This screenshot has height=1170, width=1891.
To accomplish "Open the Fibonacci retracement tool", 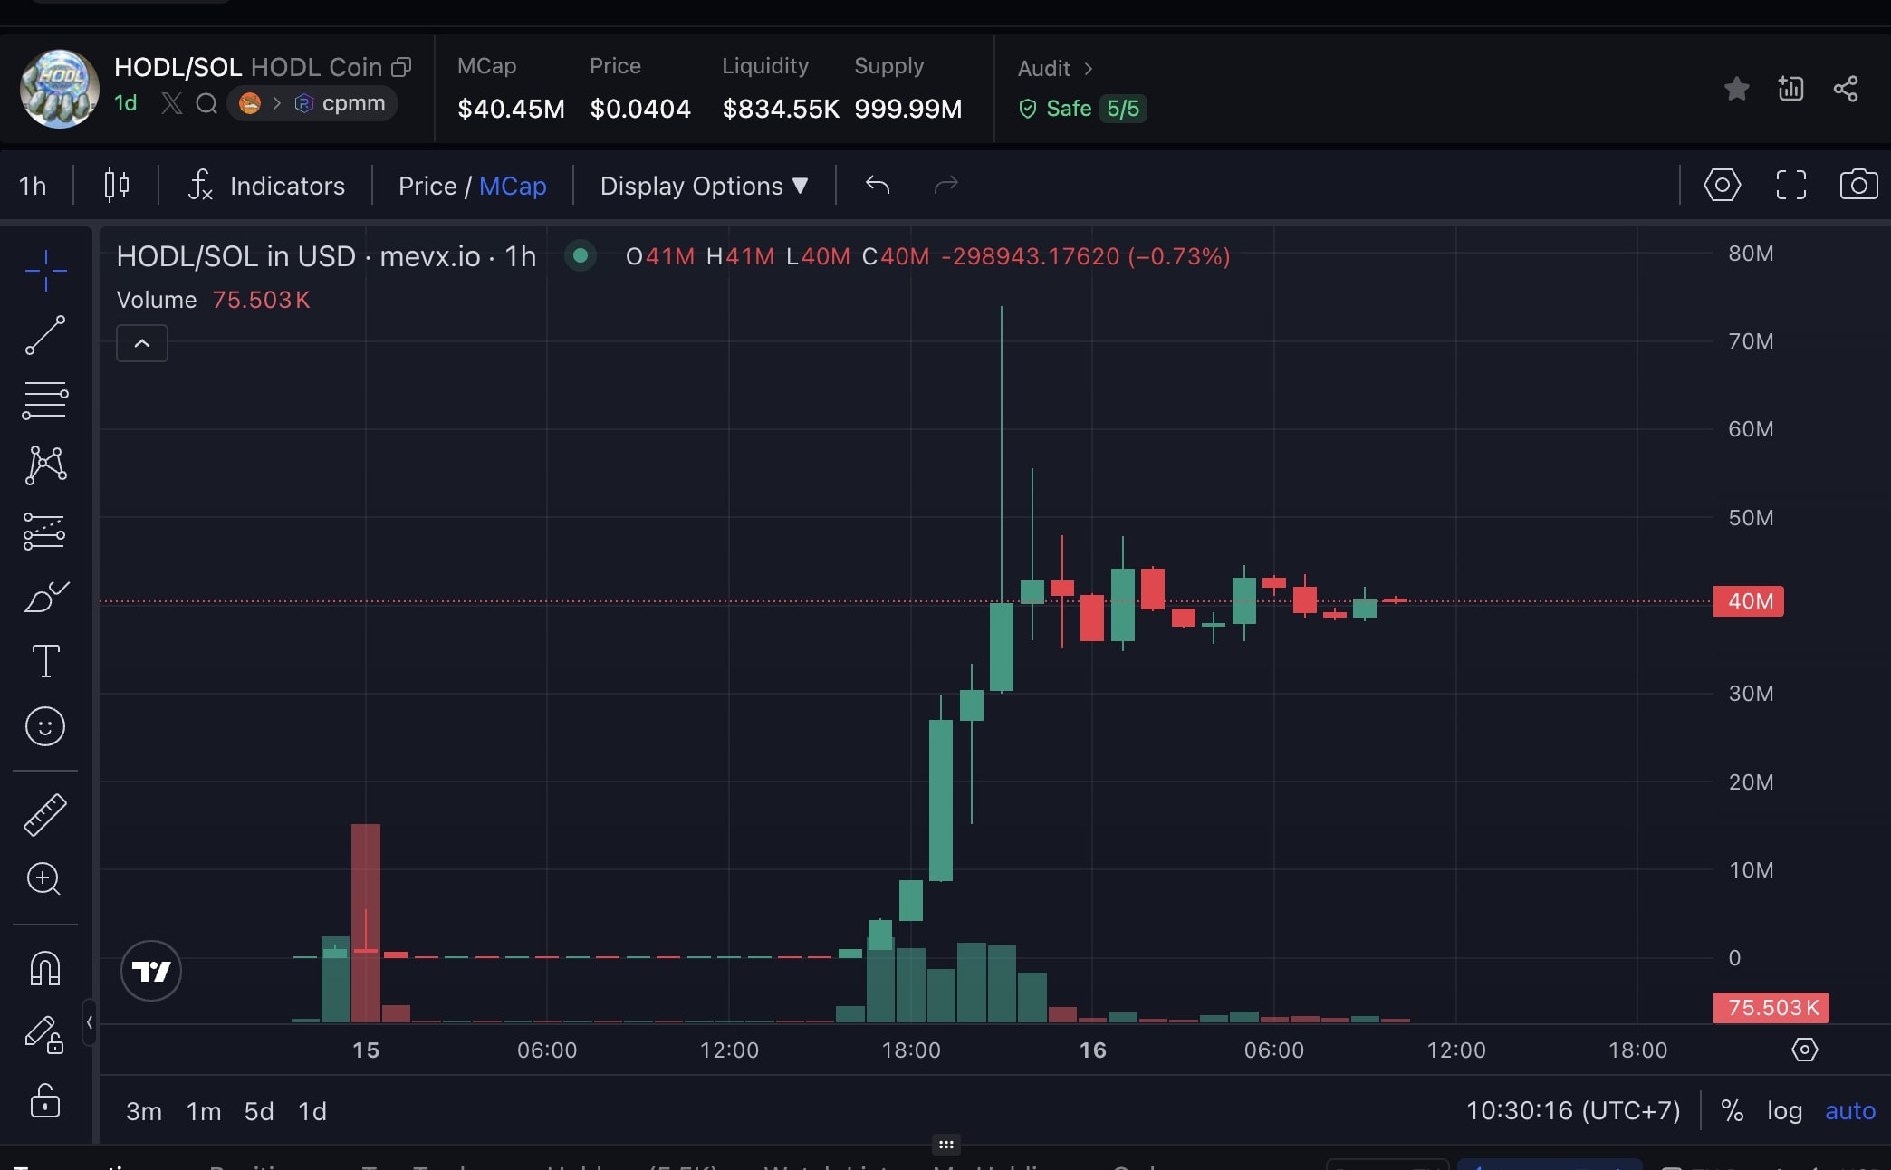I will pyautogui.click(x=45, y=400).
